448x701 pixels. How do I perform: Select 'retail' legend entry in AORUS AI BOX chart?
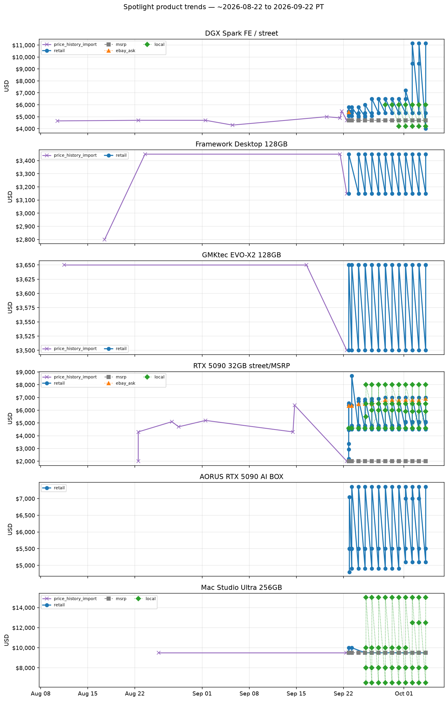pyautogui.click(x=54, y=488)
